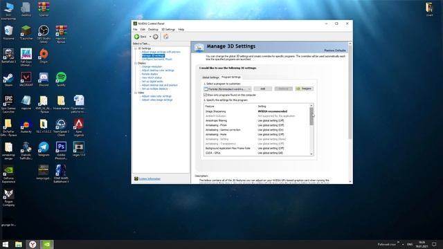The width and height of the screenshot is (443, 249).
Task: Open the Epic Games Launcher shortcut
Action: pyautogui.click(x=8, y=104)
